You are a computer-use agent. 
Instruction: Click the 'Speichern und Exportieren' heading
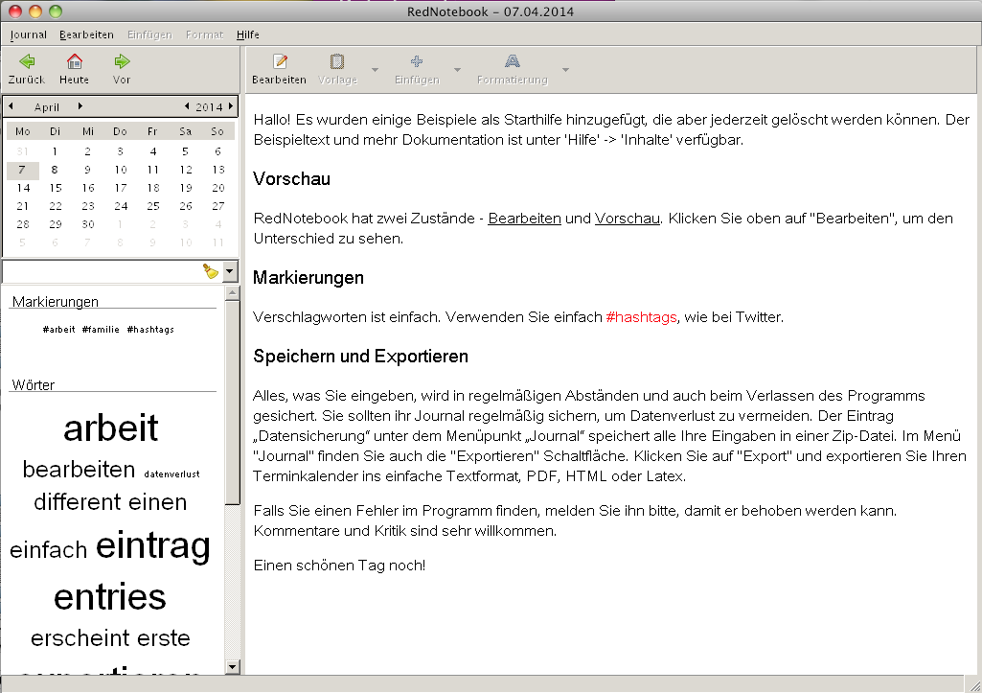(361, 357)
